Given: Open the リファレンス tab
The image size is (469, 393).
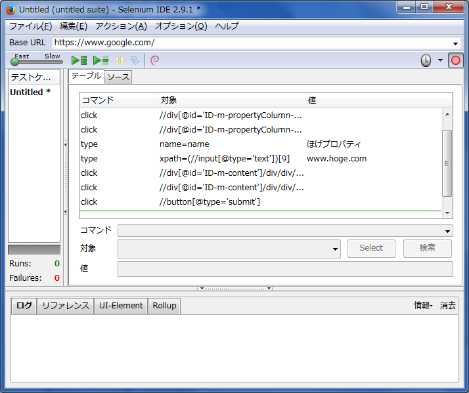Looking at the screenshot, I should point(66,306).
